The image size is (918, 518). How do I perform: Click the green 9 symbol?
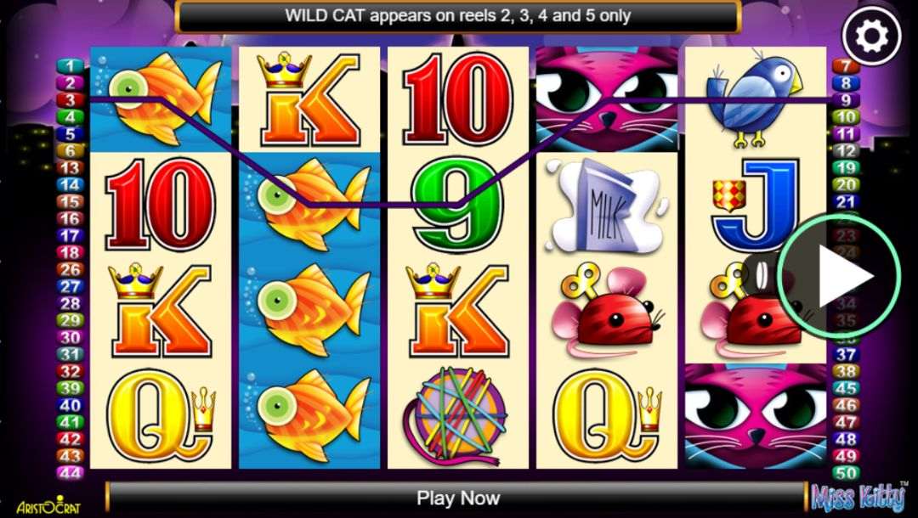click(x=457, y=204)
